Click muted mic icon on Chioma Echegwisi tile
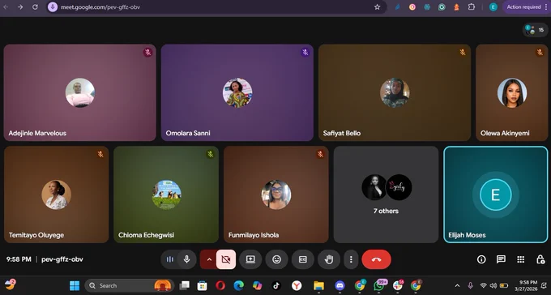 [x=210, y=154]
